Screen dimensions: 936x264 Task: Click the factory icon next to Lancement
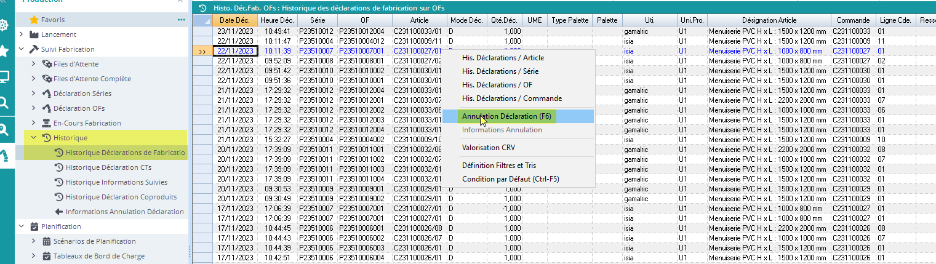[x=34, y=34]
